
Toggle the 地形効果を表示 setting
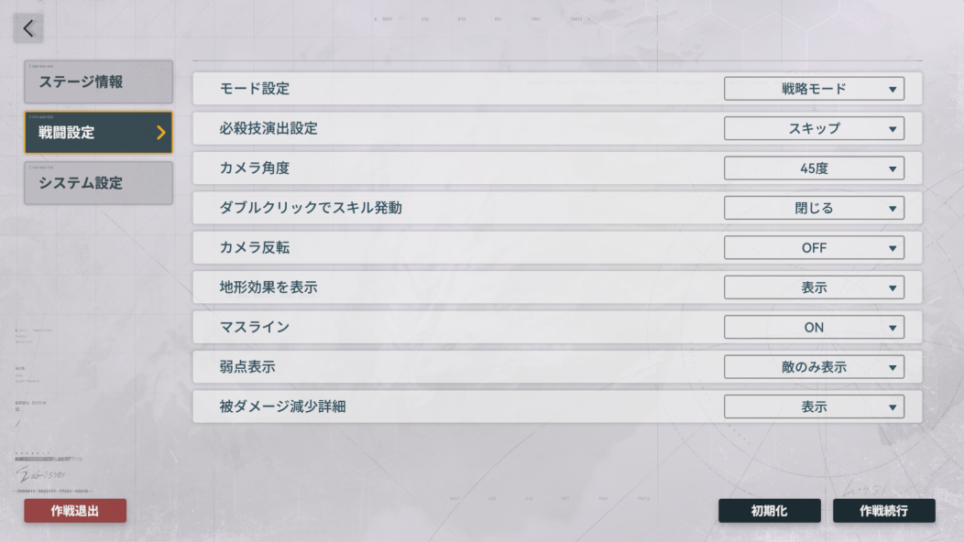pyautogui.click(x=814, y=287)
